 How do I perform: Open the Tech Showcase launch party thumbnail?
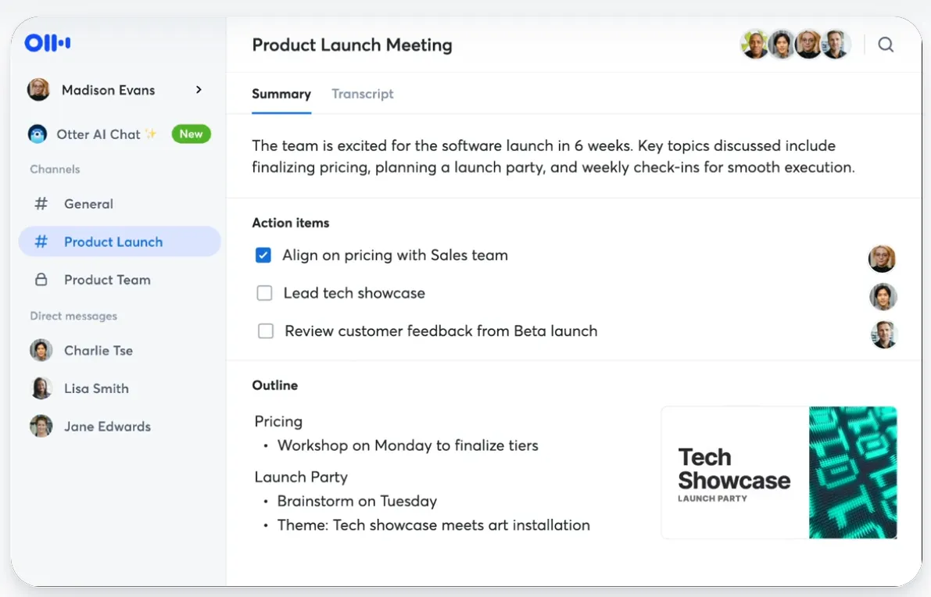pos(779,473)
